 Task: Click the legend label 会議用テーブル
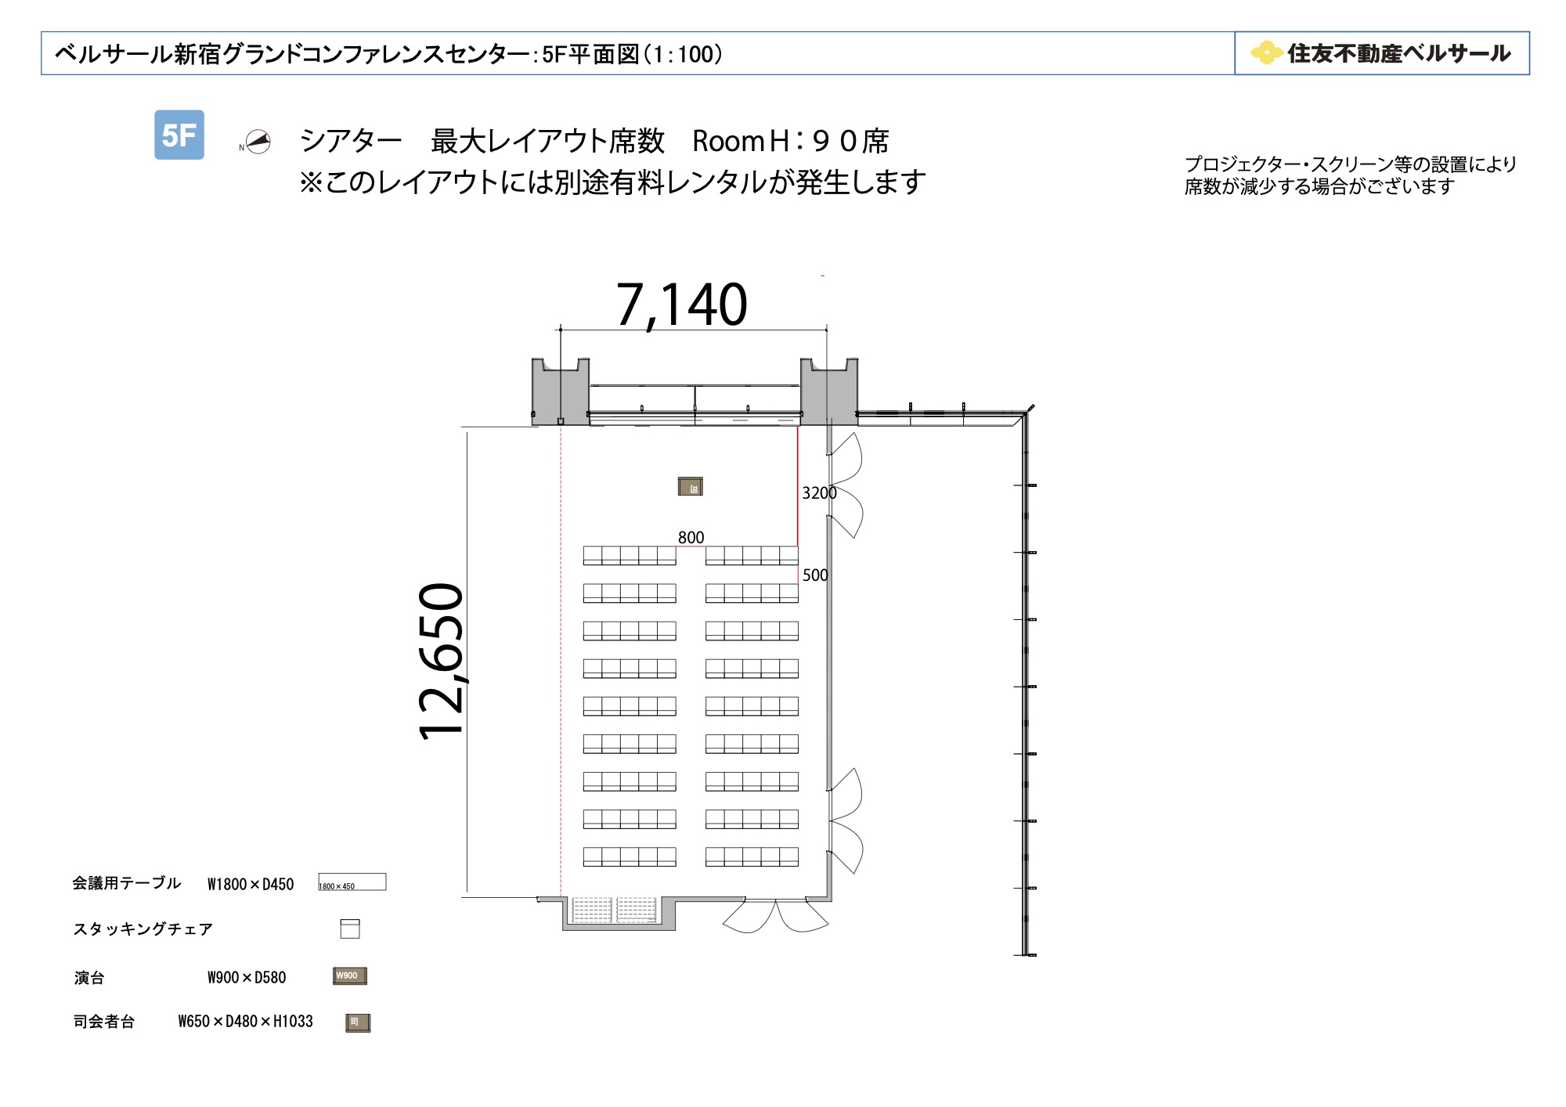point(127,883)
